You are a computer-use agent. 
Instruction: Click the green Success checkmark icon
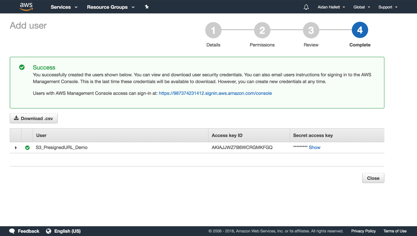pyautogui.click(x=22, y=67)
